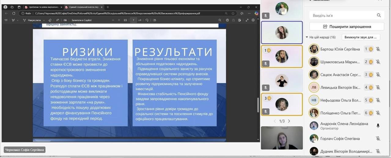This screenshot has height=158, width=391.
Task: Zoom in the PDF with the plus icon
Action: click(119, 20)
